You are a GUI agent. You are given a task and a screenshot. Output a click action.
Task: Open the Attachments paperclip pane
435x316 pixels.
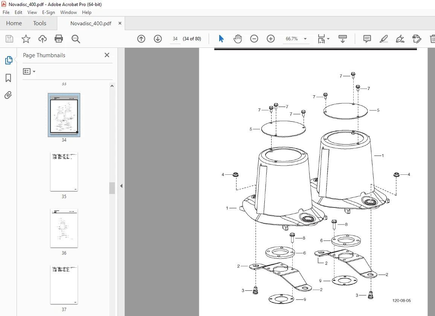8,95
